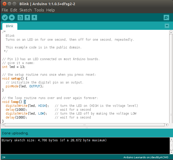Click the '// turn the LED on' comment
The width and height of the screenshot is (173, 160).
click(96, 106)
